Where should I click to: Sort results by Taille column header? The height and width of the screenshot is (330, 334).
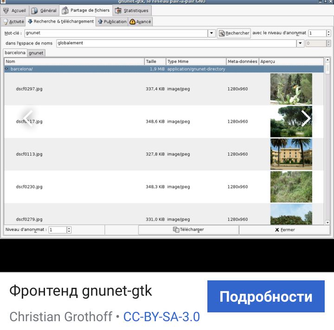tap(155, 61)
